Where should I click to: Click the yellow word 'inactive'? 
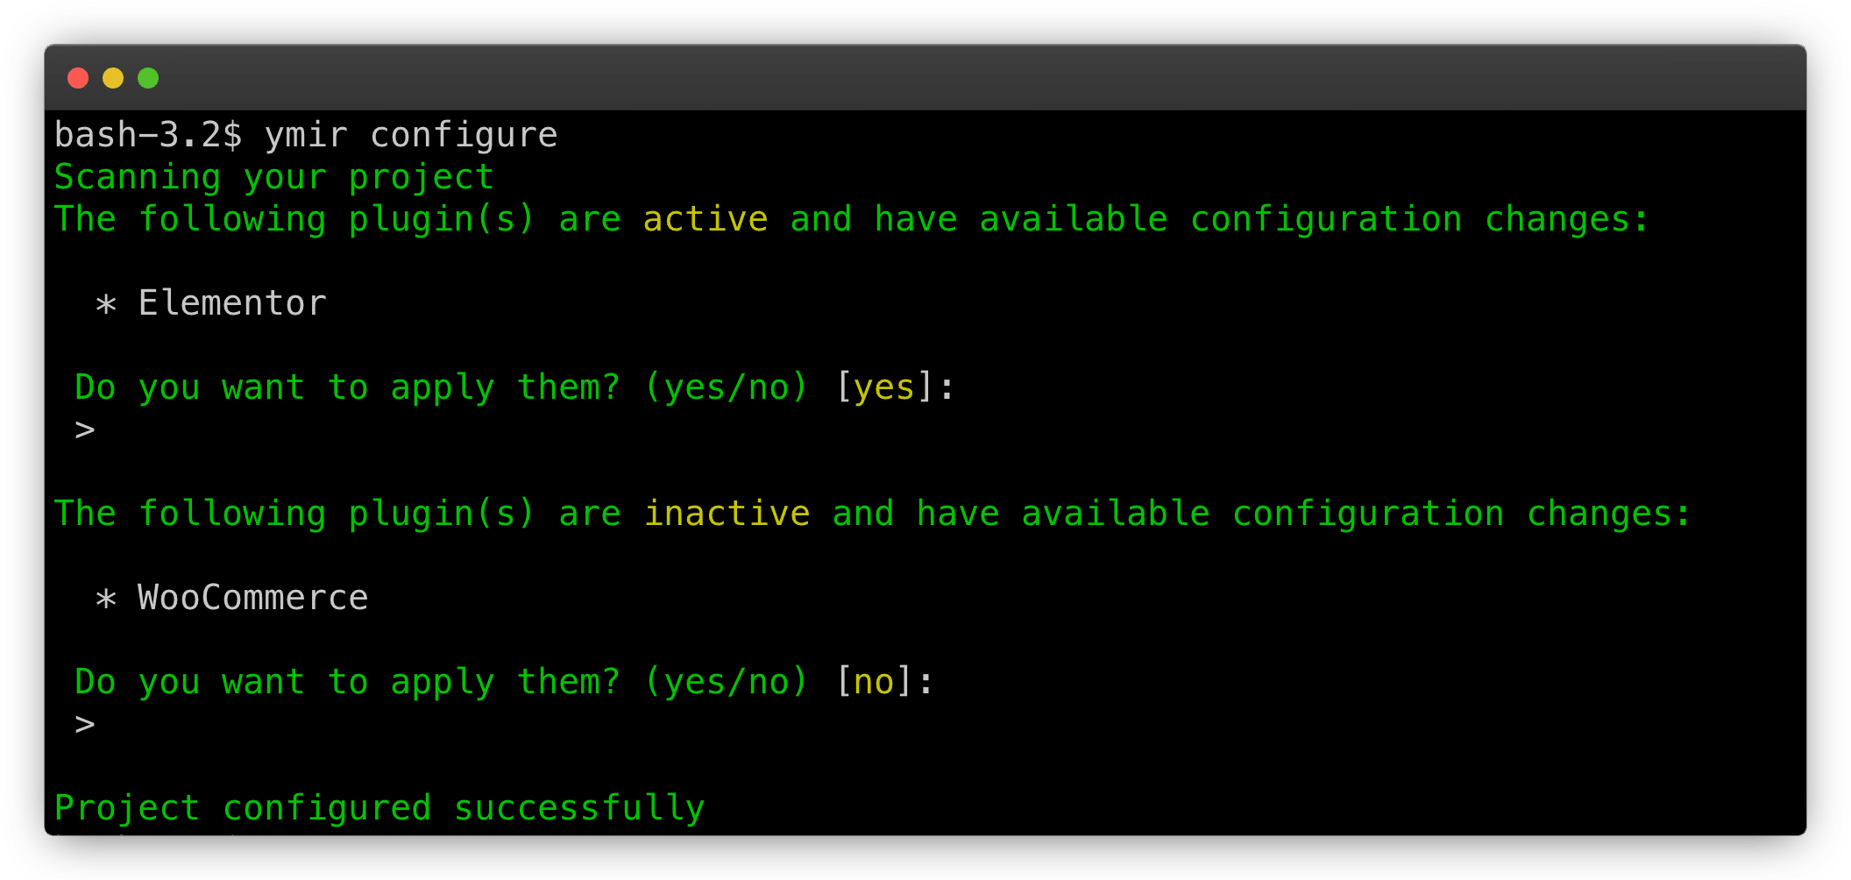pos(727,514)
